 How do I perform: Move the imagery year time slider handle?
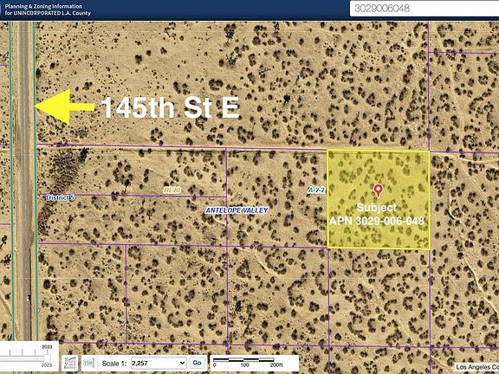(x=47, y=359)
